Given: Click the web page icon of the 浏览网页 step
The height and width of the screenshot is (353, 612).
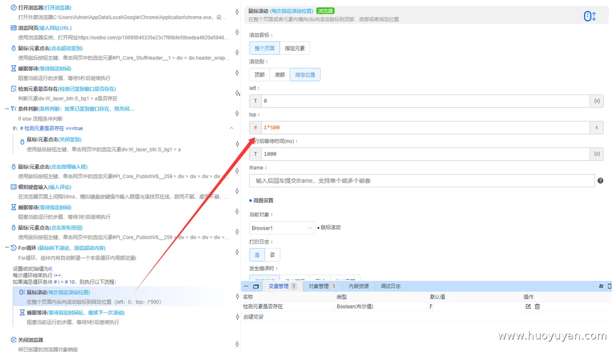Looking at the screenshot, I should pos(14,28).
